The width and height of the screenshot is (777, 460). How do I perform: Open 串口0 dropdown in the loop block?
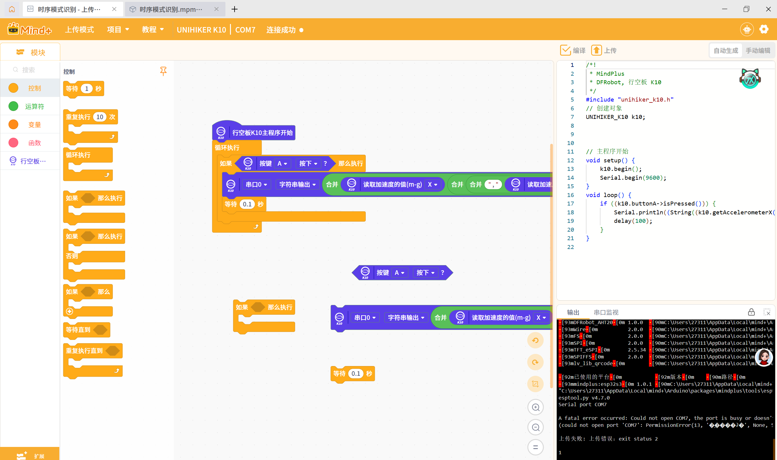pos(256,185)
